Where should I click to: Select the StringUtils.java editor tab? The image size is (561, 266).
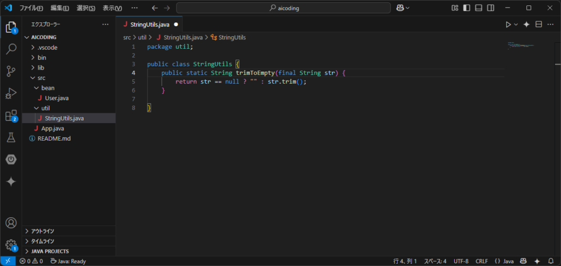(x=149, y=25)
